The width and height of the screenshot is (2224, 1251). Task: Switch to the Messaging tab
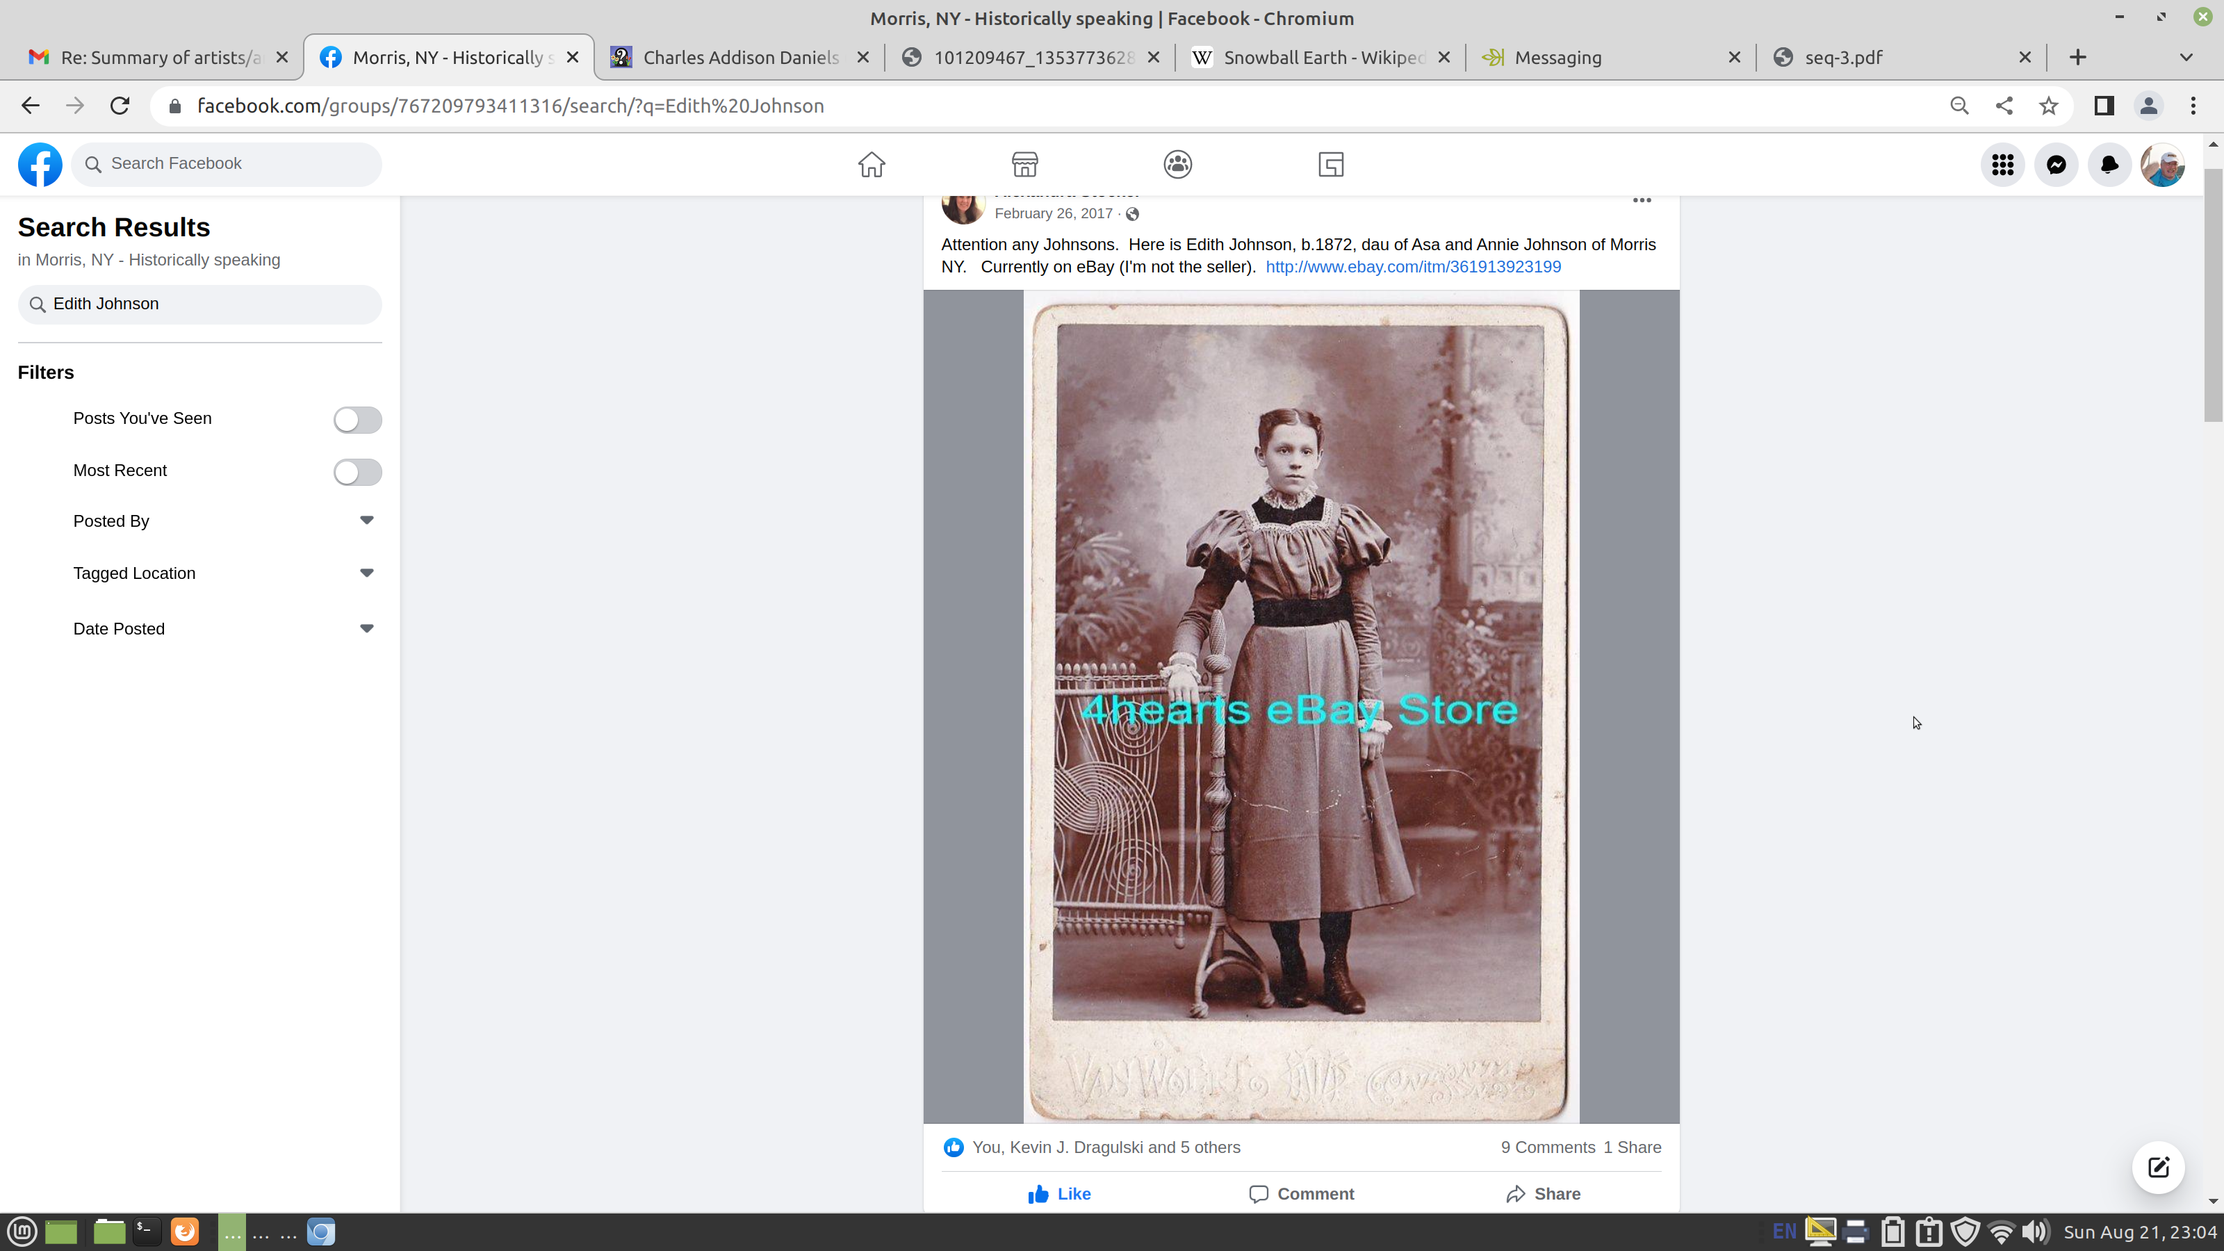tap(1612, 57)
